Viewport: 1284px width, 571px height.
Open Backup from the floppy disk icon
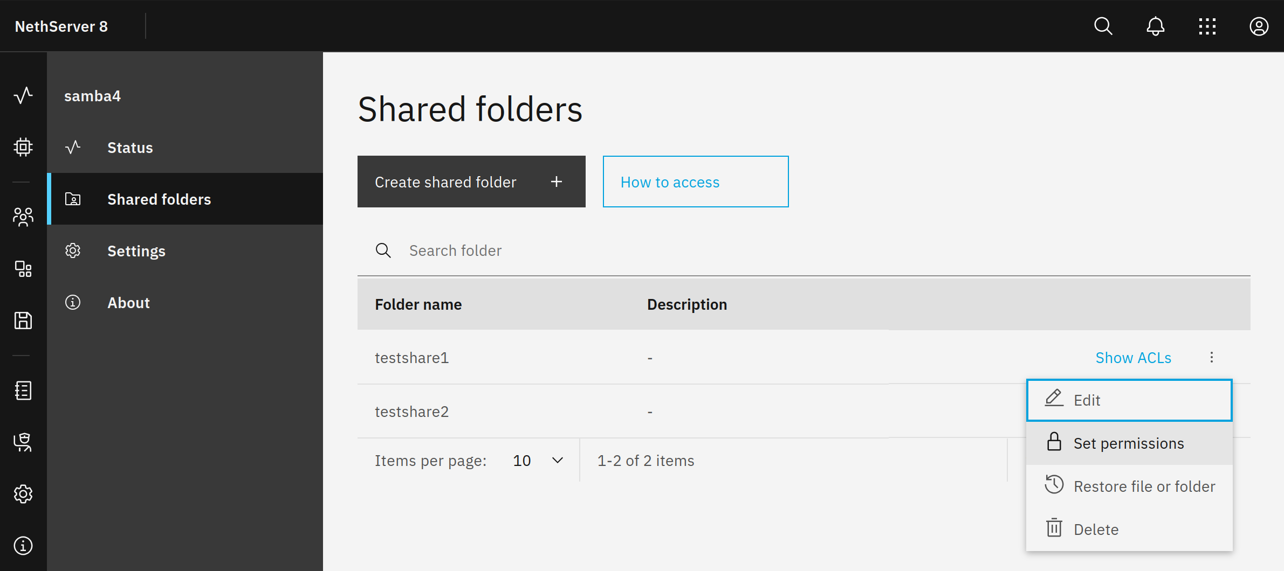click(x=23, y=321)
